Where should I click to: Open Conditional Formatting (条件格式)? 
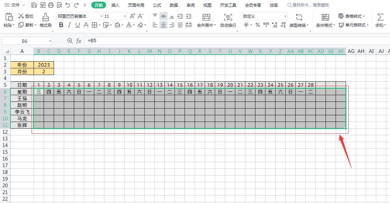click(x=325, y=20)
